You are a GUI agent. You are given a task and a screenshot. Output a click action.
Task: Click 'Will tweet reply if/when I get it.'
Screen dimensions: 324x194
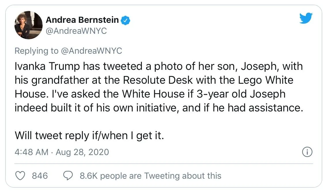pyautogui.click(x=89, y=135)
